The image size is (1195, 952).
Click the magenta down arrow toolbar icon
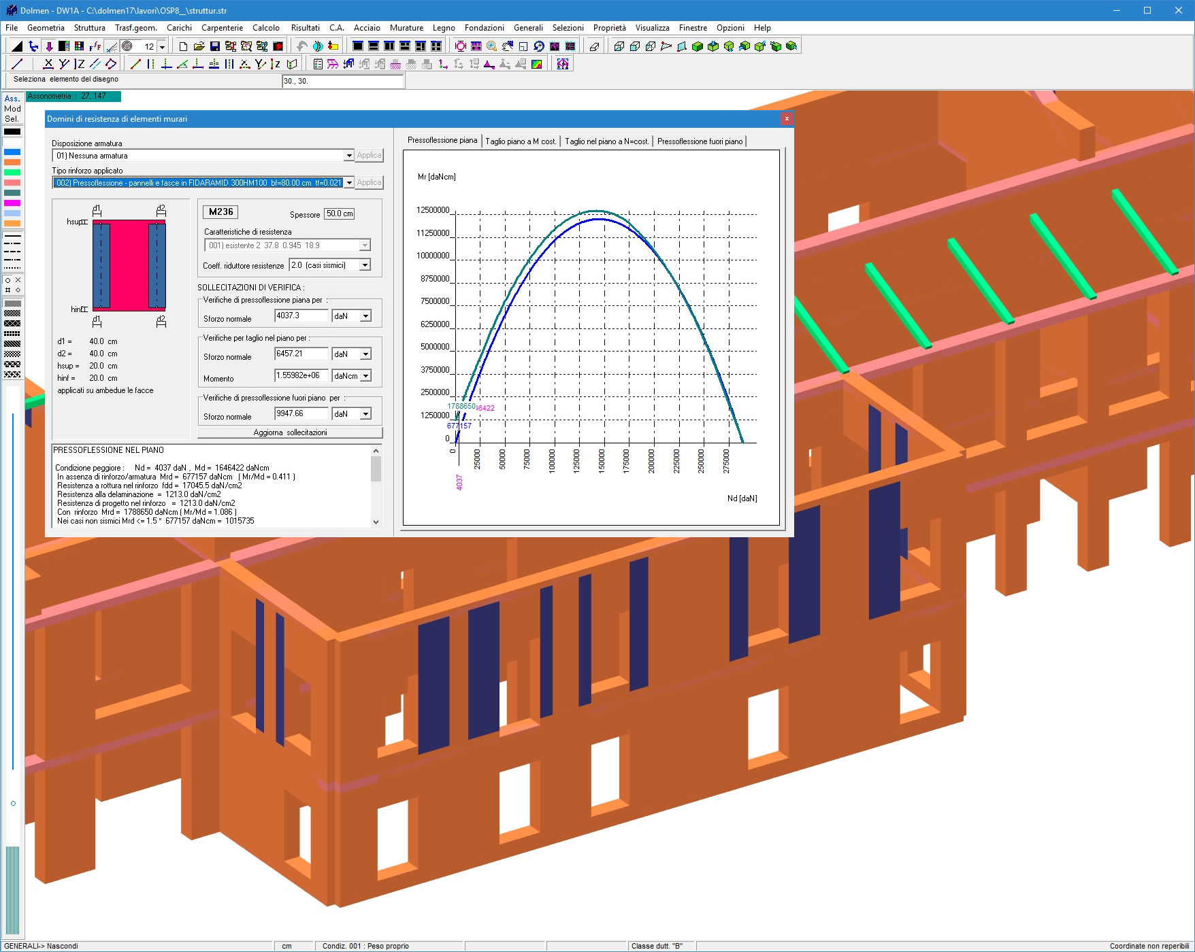click(49, 46)
